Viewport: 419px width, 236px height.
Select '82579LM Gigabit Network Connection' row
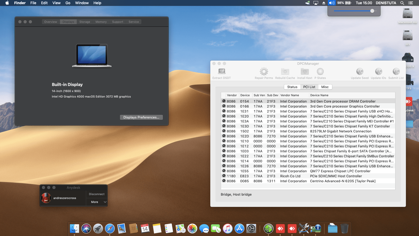tap(308, 131)
